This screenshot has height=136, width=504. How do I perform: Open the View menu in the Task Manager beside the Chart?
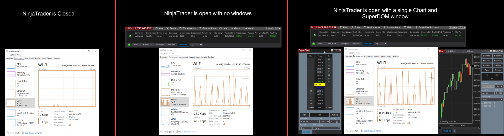(x=358, y=53)
